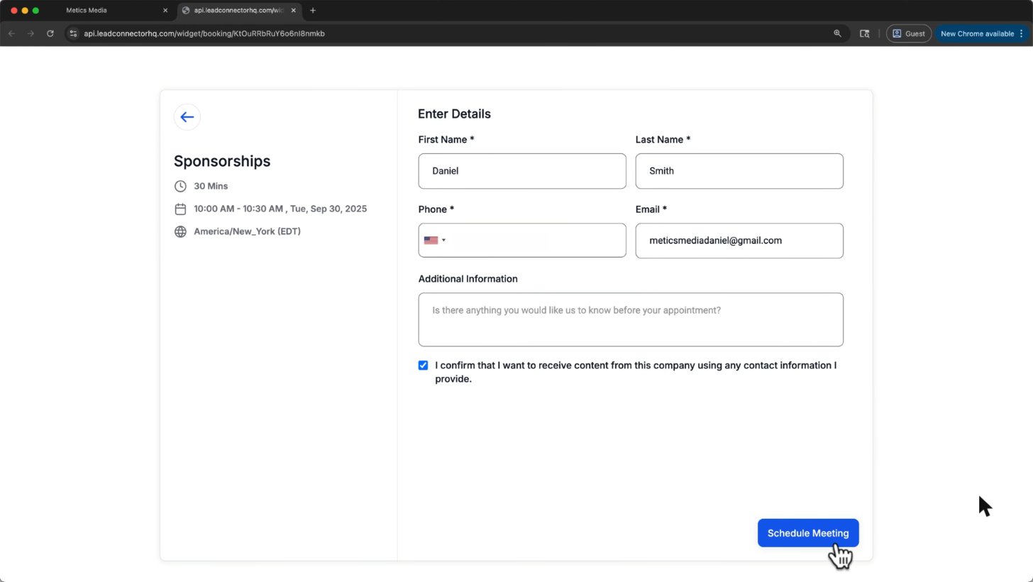The image size is (1033, 582).
Task: Click the calendar icon beside the appointment time
Action: [x=180, y=209]
